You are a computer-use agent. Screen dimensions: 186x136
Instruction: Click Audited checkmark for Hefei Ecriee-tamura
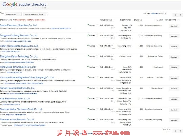tap(88, 67)
